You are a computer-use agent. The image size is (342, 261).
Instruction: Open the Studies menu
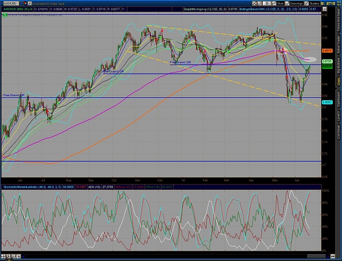[312, 3]
